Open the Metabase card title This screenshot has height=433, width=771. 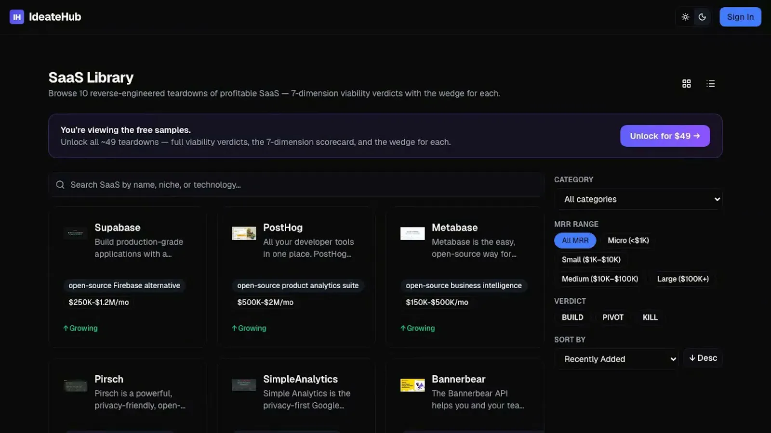pyautogui.click(x=455, y=228)
